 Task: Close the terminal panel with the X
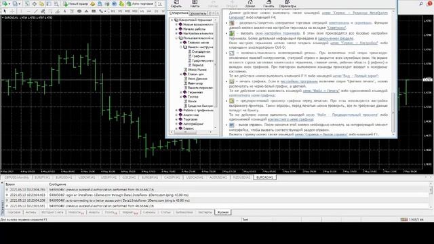(2, 183)
